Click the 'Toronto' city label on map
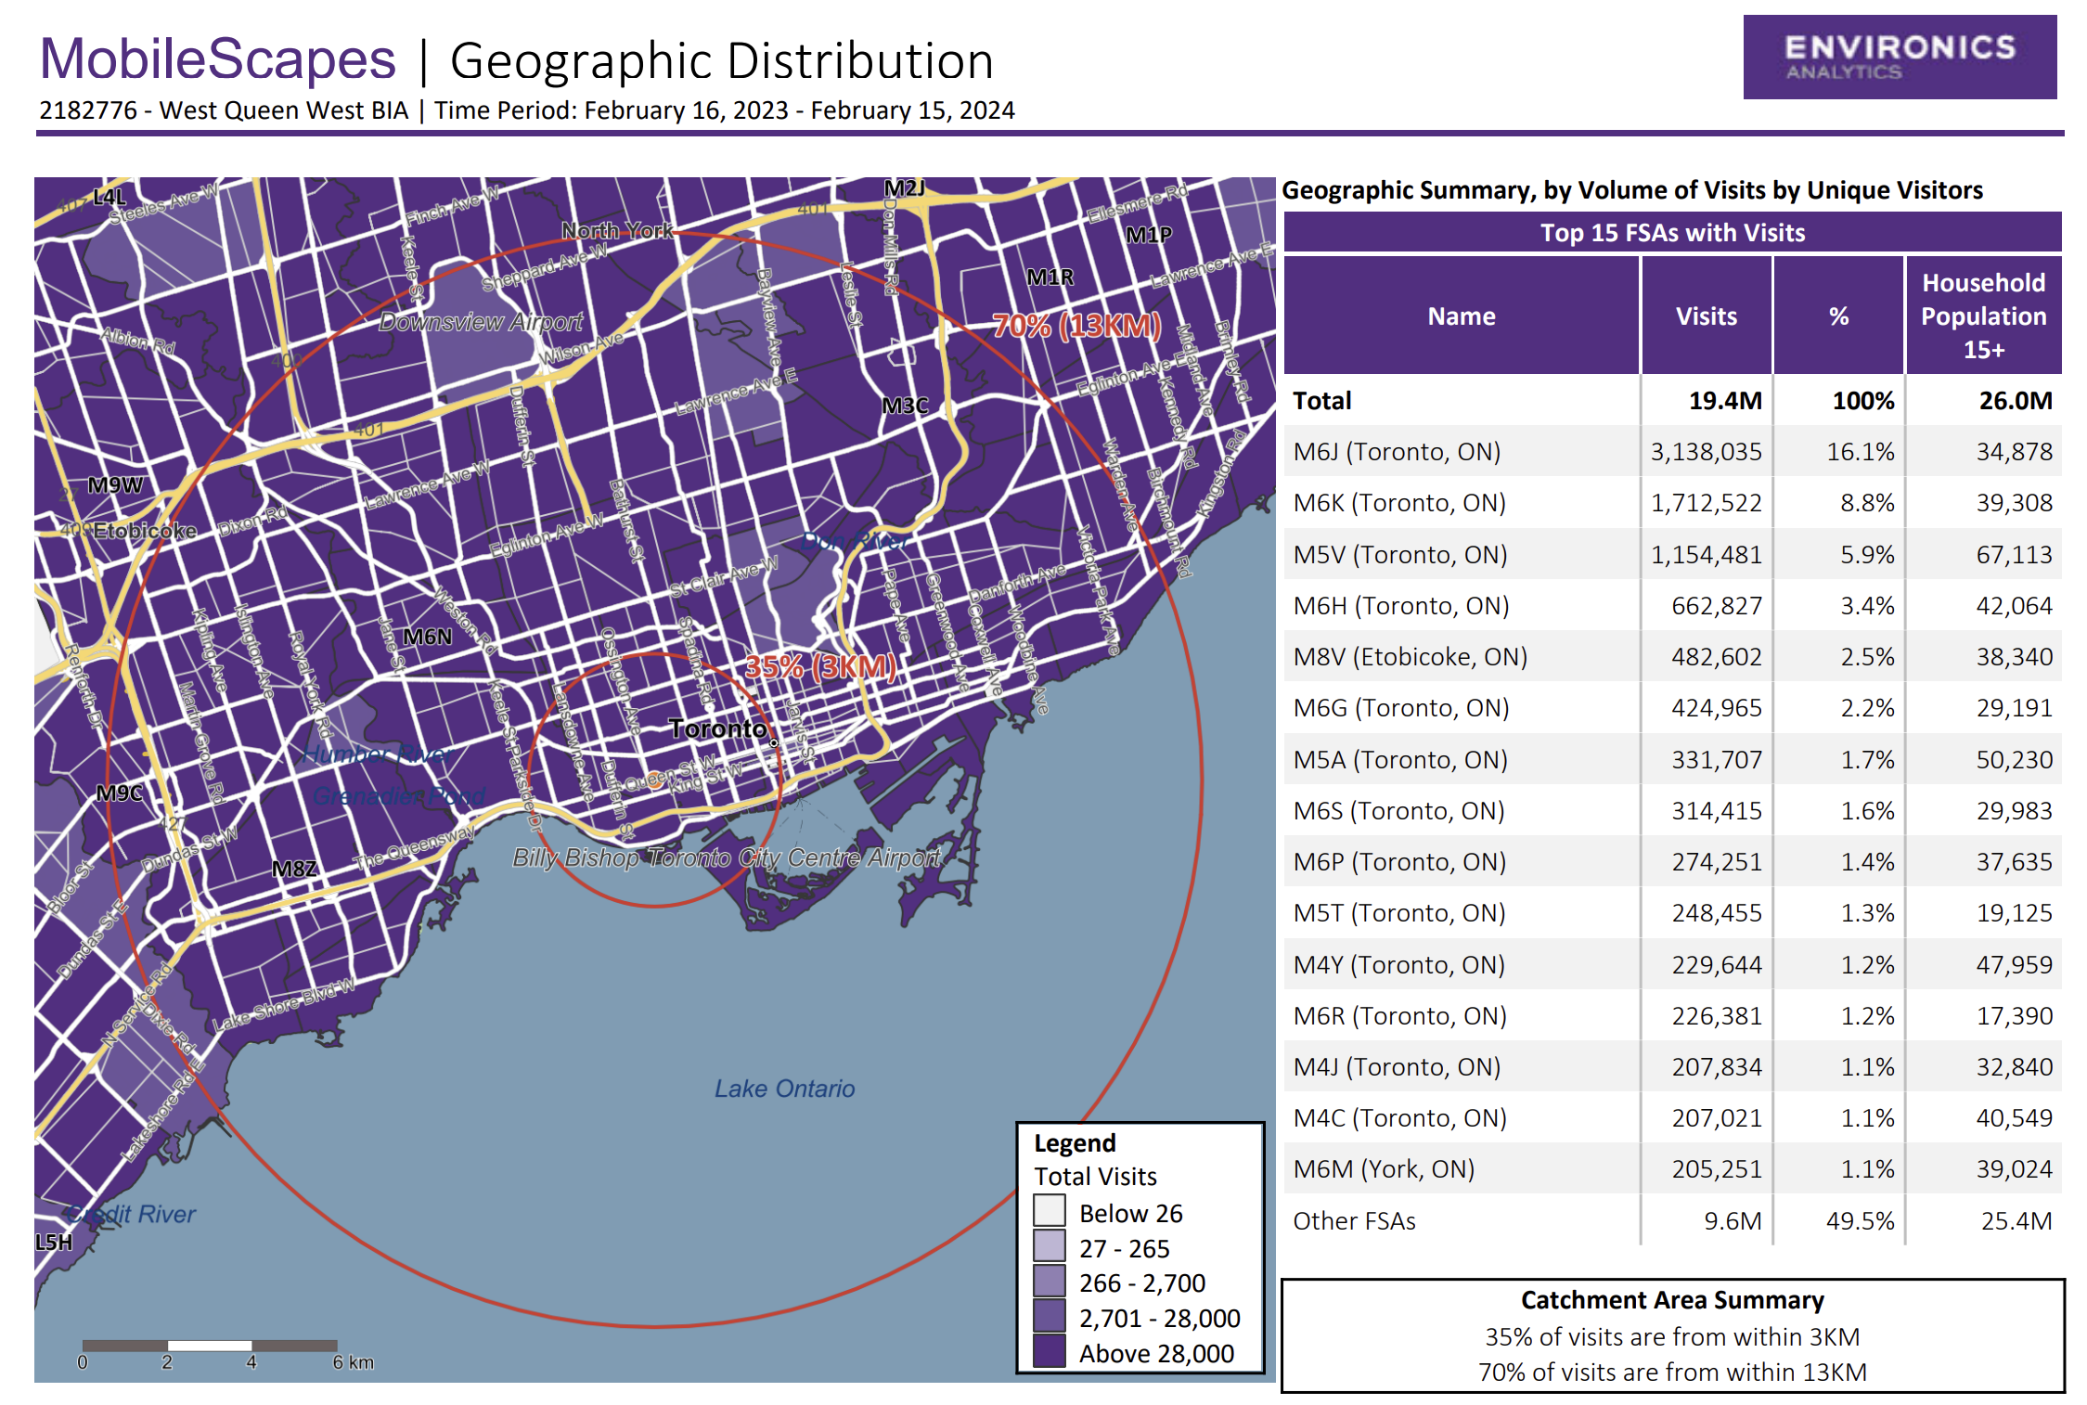Image resolution: width=2087 pixels, height=1405 pixels. (x=718, y=729)
